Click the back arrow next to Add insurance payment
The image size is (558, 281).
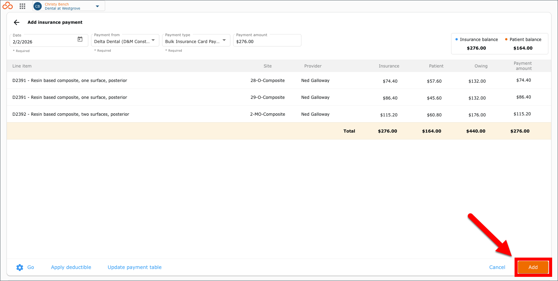tap(17, 22)
